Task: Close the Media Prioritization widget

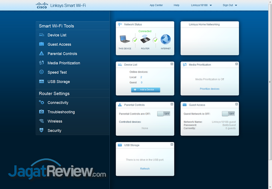Action: pyautogui.click(x=236, y=64)
